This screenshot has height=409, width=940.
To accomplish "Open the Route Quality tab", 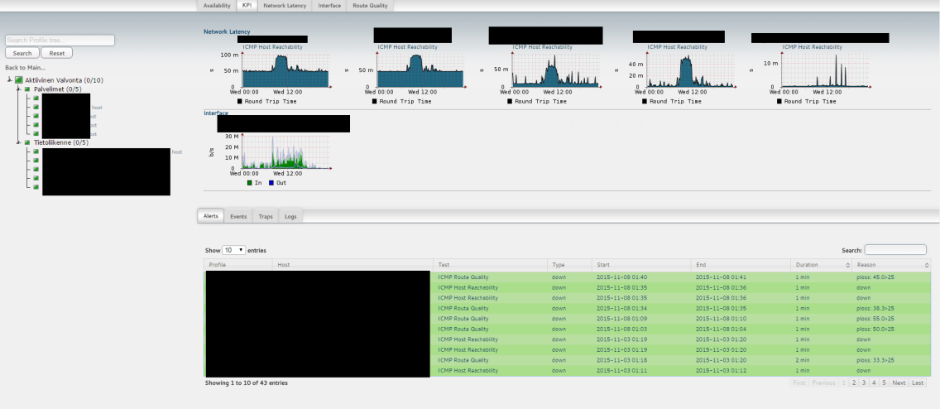I will pyautogui.click(x=370, y=6).
